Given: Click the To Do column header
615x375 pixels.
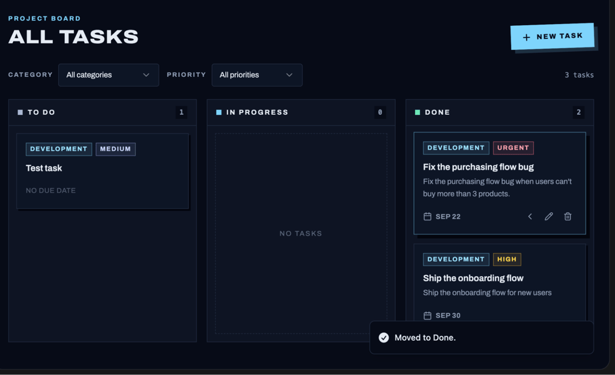Looking at the screenshot, I should 103,112.
